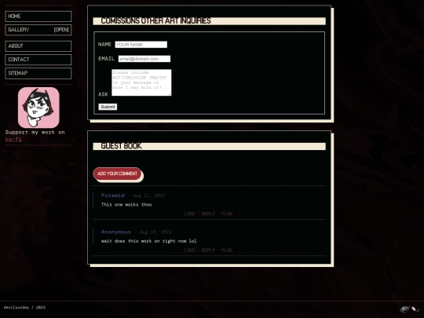Click the pink cartoon avatar image
The width and height of the screenshot is (424, 318).
[38, 108]
